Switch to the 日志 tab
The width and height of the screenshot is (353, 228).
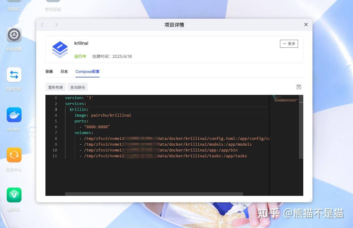pyautogui.click(x=64, y=72)
